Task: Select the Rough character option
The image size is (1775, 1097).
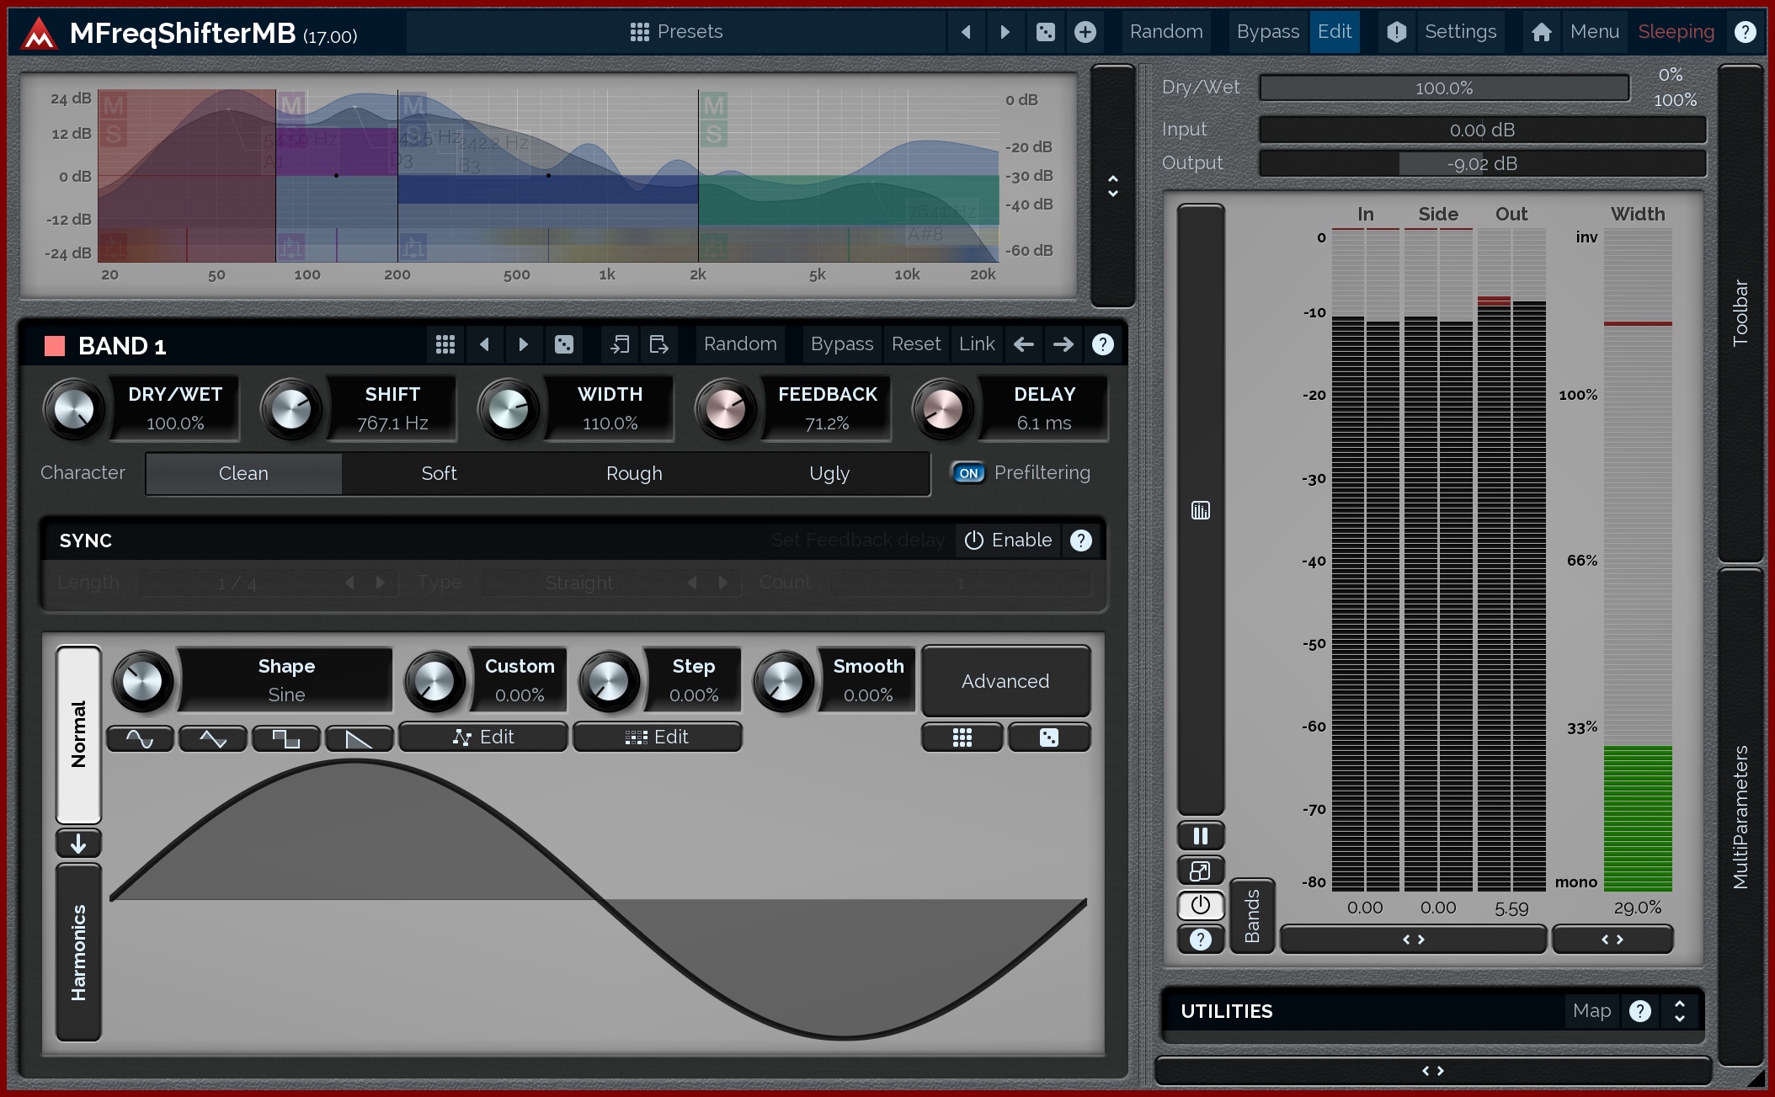Action: click(634, 474)
